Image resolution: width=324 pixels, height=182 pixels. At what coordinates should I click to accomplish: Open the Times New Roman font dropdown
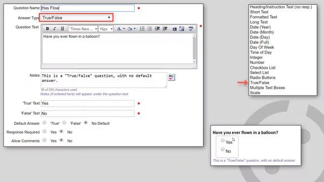tap(83, 29)
